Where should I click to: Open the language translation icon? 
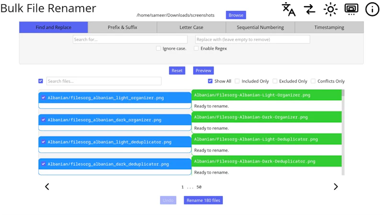tap(289, 10)
